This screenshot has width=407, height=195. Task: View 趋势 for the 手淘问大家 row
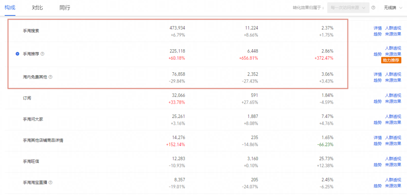tap(378, 122)
